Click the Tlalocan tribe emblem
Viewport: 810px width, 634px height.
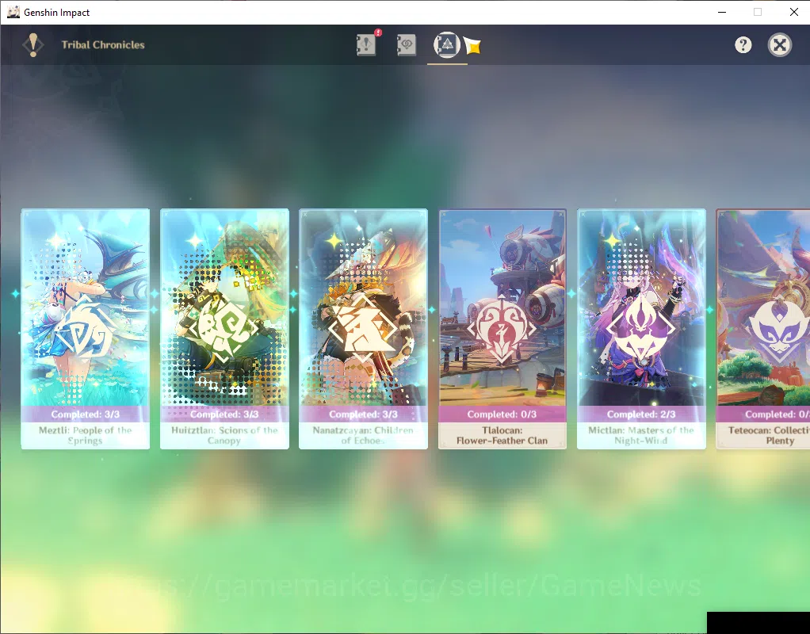(502, 329)
